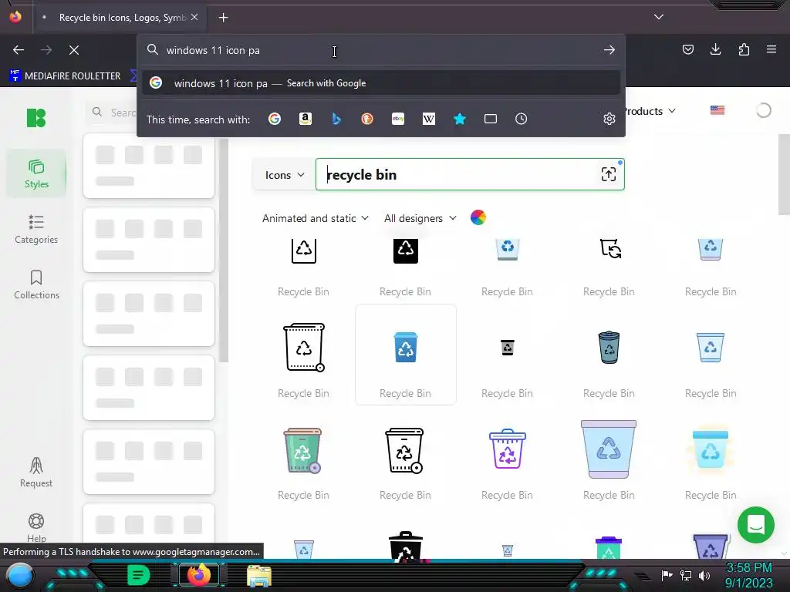The image size is (790, 592).
Task: Open the Action Center flag icon
Action: pyautogui.click(x=667, y=575)
